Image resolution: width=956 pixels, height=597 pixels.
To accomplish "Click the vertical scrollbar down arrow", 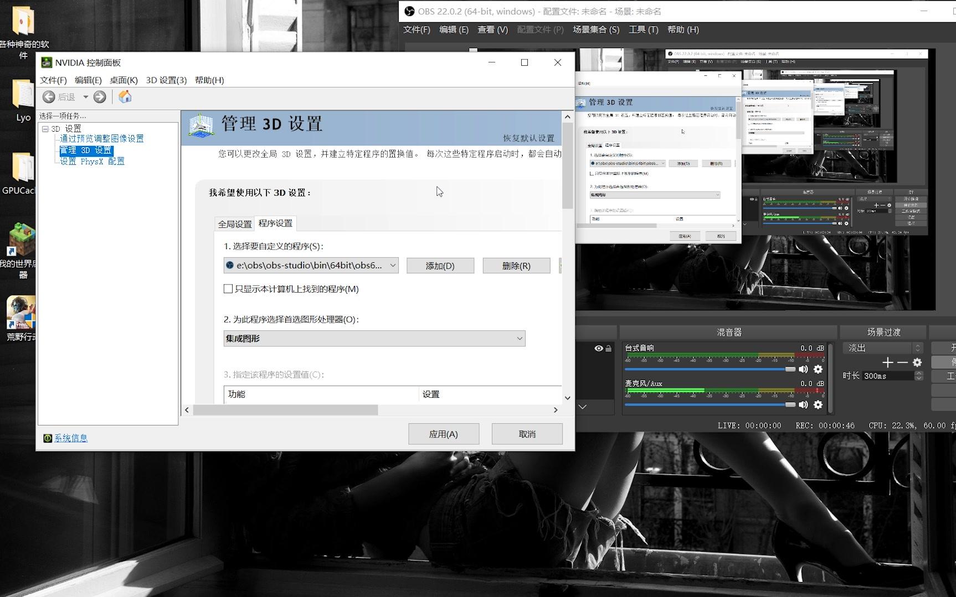I will pyautogui.click(x=567, y=398).
